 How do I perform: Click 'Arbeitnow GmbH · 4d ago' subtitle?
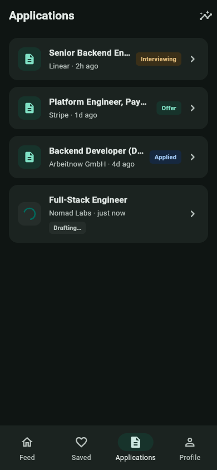92,164
